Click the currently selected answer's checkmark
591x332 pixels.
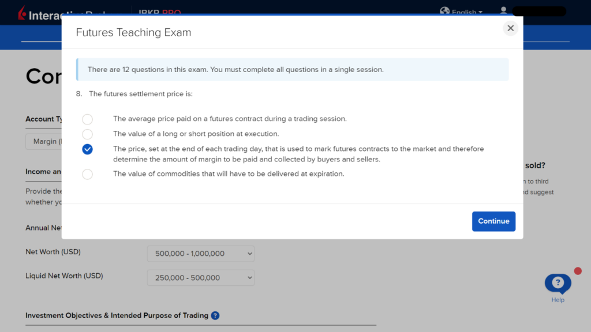(x=87, y=149)
